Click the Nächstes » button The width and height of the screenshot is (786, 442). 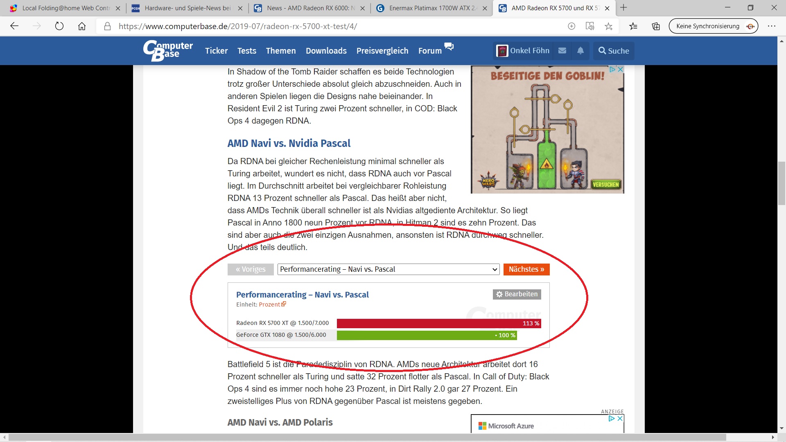coord(526,269)
